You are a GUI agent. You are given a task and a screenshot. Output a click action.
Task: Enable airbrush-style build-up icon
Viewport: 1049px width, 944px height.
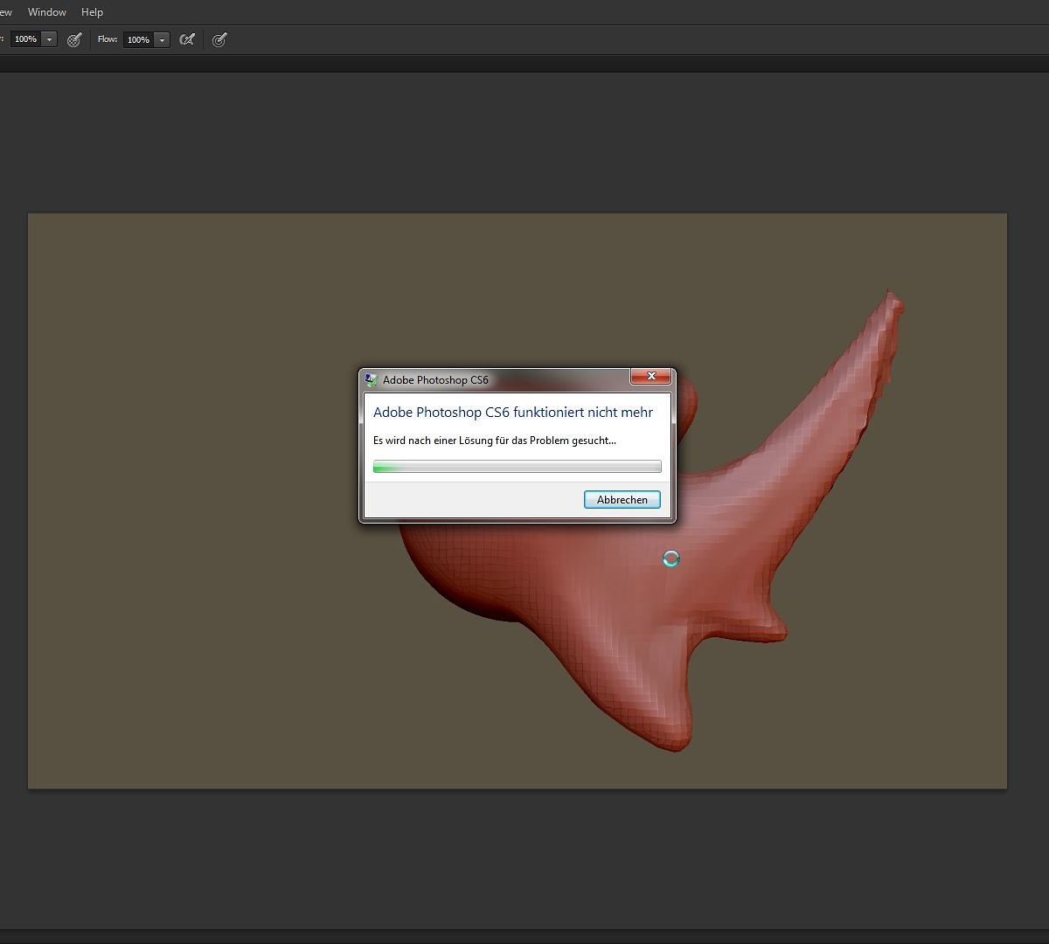(187, 39)
